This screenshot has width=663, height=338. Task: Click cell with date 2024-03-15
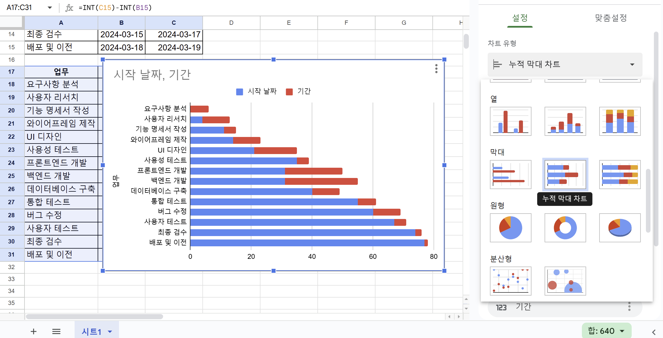tap(122, 34)
